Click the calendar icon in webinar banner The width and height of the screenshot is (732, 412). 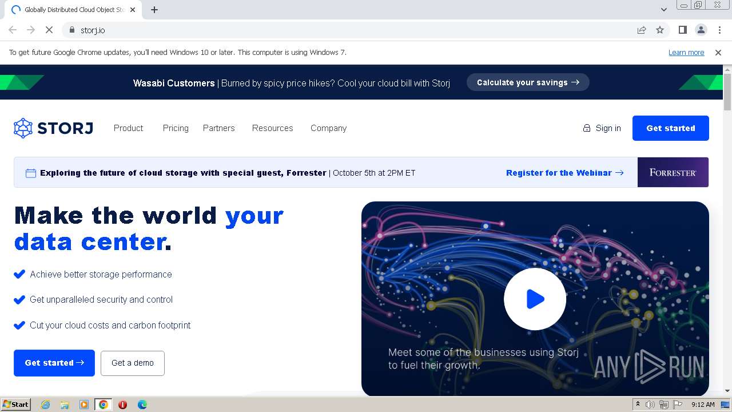(31, 173)
